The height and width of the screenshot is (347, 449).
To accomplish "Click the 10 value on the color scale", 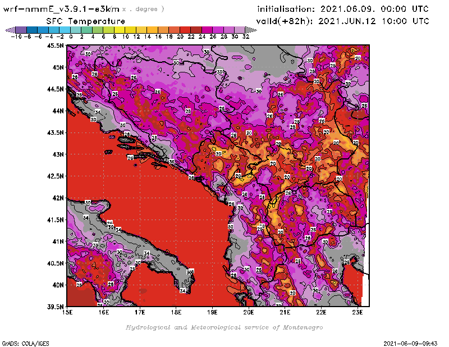I will [x=125, y=36].
